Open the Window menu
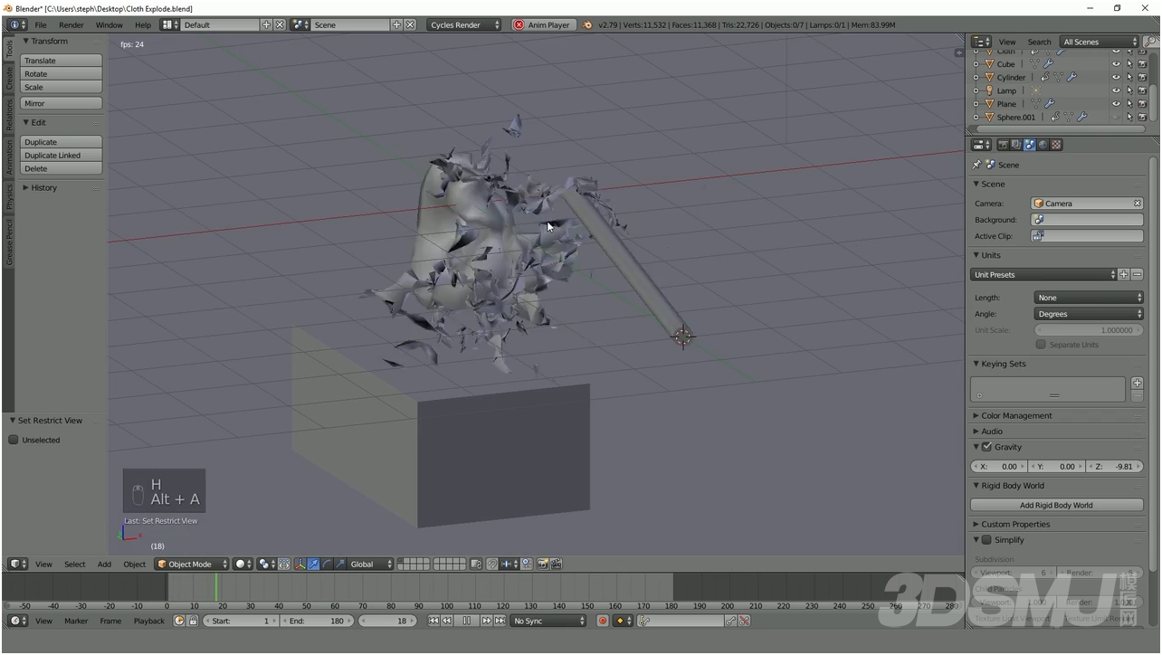Viewport: 1162px width, 655px height. [109, 24]
